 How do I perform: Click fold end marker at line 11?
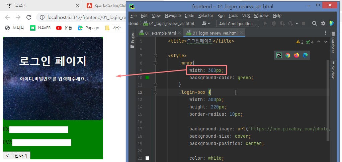(x=155, y=84)
